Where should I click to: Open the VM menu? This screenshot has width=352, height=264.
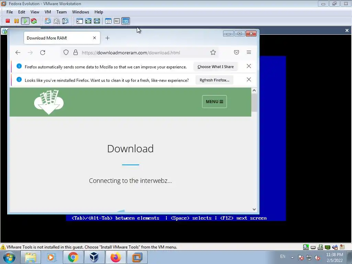click(x=47, y=12)
